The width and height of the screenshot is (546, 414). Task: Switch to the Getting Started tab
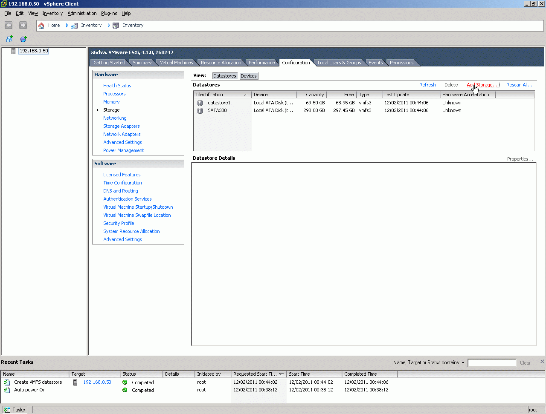[x=109, y=63]
